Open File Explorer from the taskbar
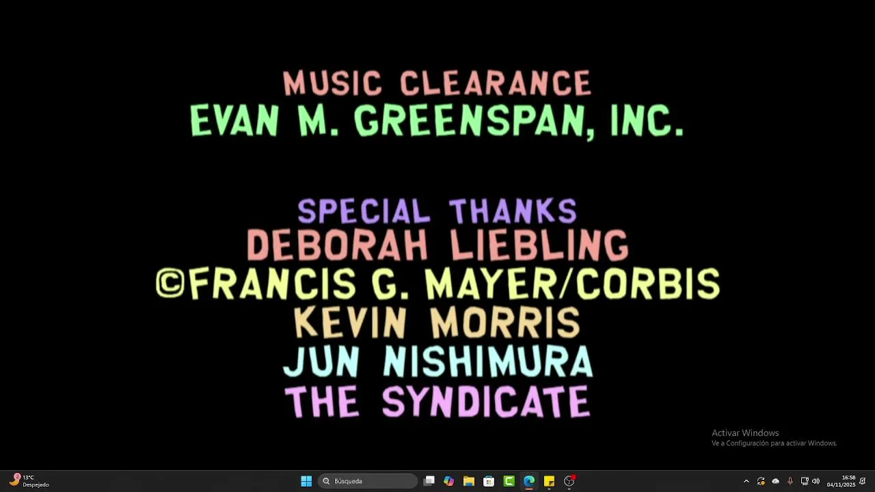Viewport: 875px width, 492px height. 469,481
